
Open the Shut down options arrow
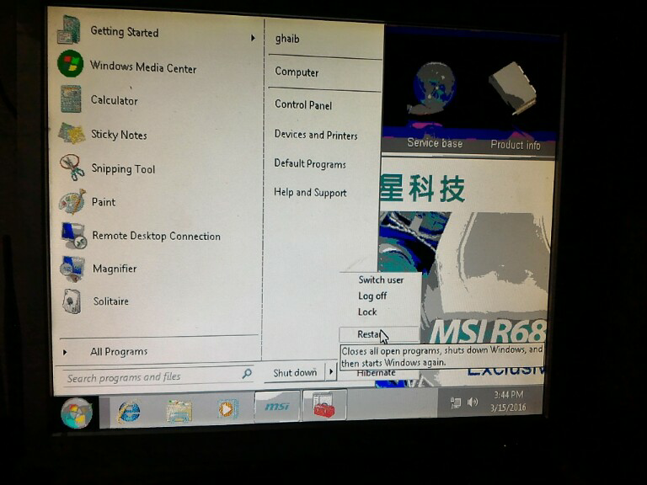331,372
